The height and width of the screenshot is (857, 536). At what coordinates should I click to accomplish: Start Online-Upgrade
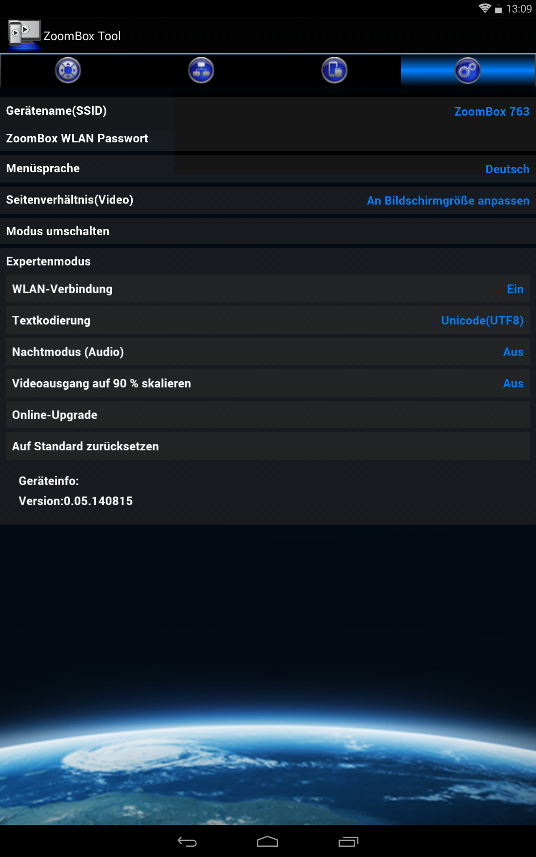coord(268,415)
